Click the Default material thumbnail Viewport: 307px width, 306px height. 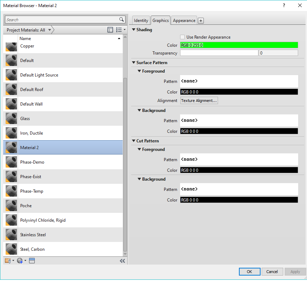point(11,60)
